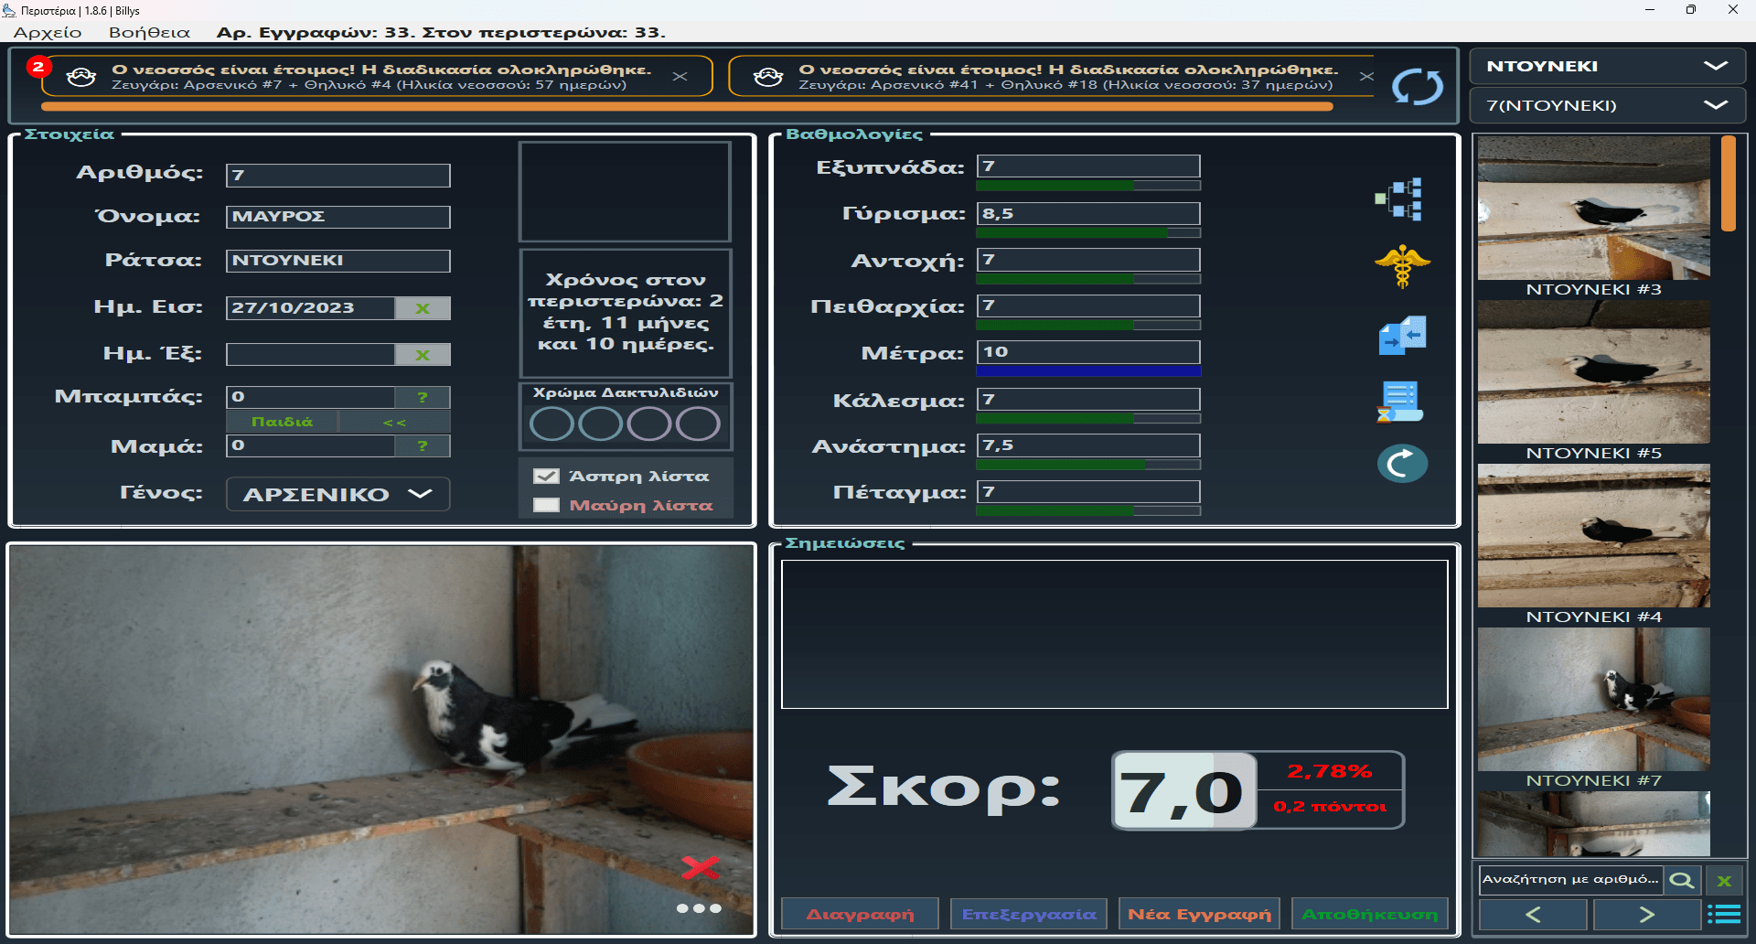
Task: Select the third ring color circle
Action: click(x=649, y=424)
